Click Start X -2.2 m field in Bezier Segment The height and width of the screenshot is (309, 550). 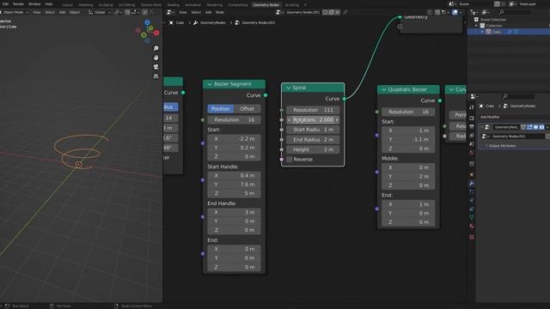click(234, 139)
